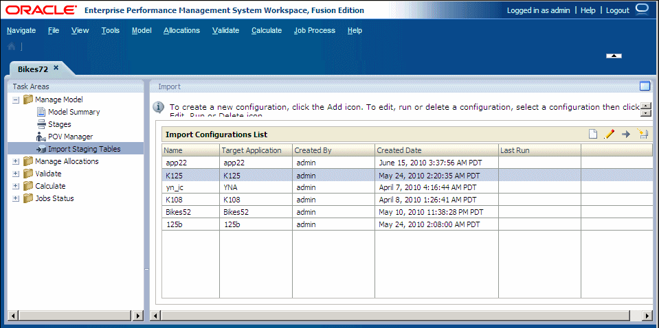Open the Help menu in menu bar
Image resolution: width=659 pixels, height=328 pixels.
coord(355,30)
